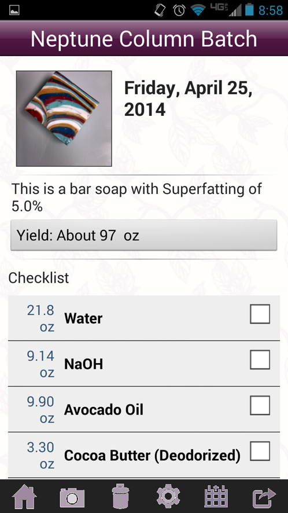
Task: Tap the share/export arrow icon
Action: click(264, 497)
